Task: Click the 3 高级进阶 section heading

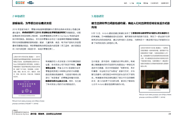Action: pos(98,16)
